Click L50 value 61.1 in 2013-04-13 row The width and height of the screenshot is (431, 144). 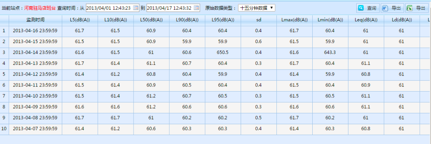[151, 63]
